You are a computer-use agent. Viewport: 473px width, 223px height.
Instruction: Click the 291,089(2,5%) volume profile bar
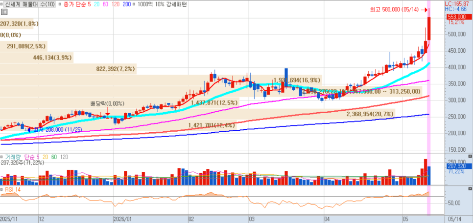point(24,46)
